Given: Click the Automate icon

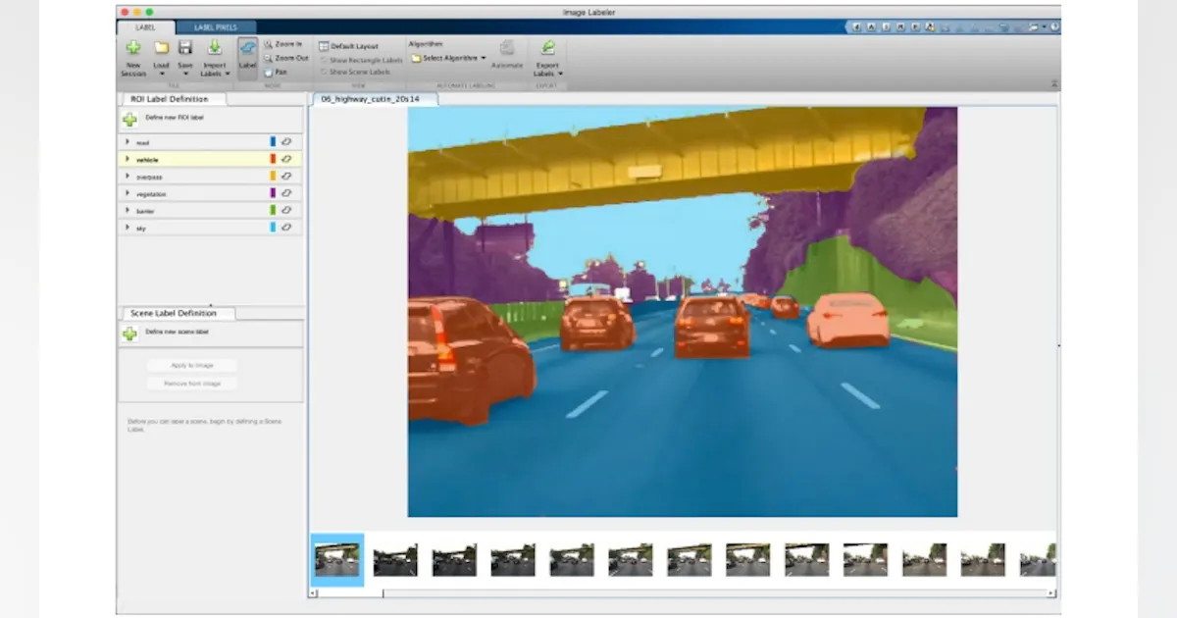Looking at the screenshot, I should click(x=507, y=47).
